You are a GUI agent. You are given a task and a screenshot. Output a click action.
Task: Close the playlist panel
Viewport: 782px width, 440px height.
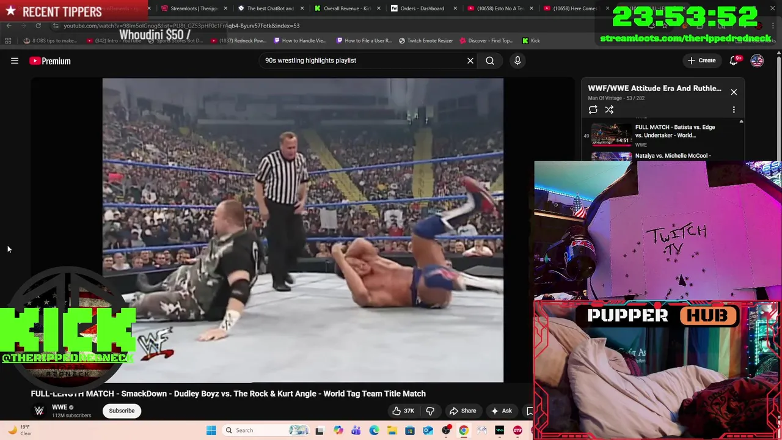pyautogui.click(x=734, y=92)
